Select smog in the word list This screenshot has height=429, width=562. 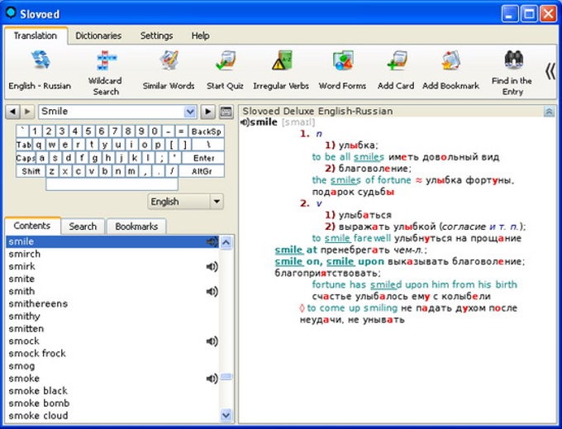point(112,366)
